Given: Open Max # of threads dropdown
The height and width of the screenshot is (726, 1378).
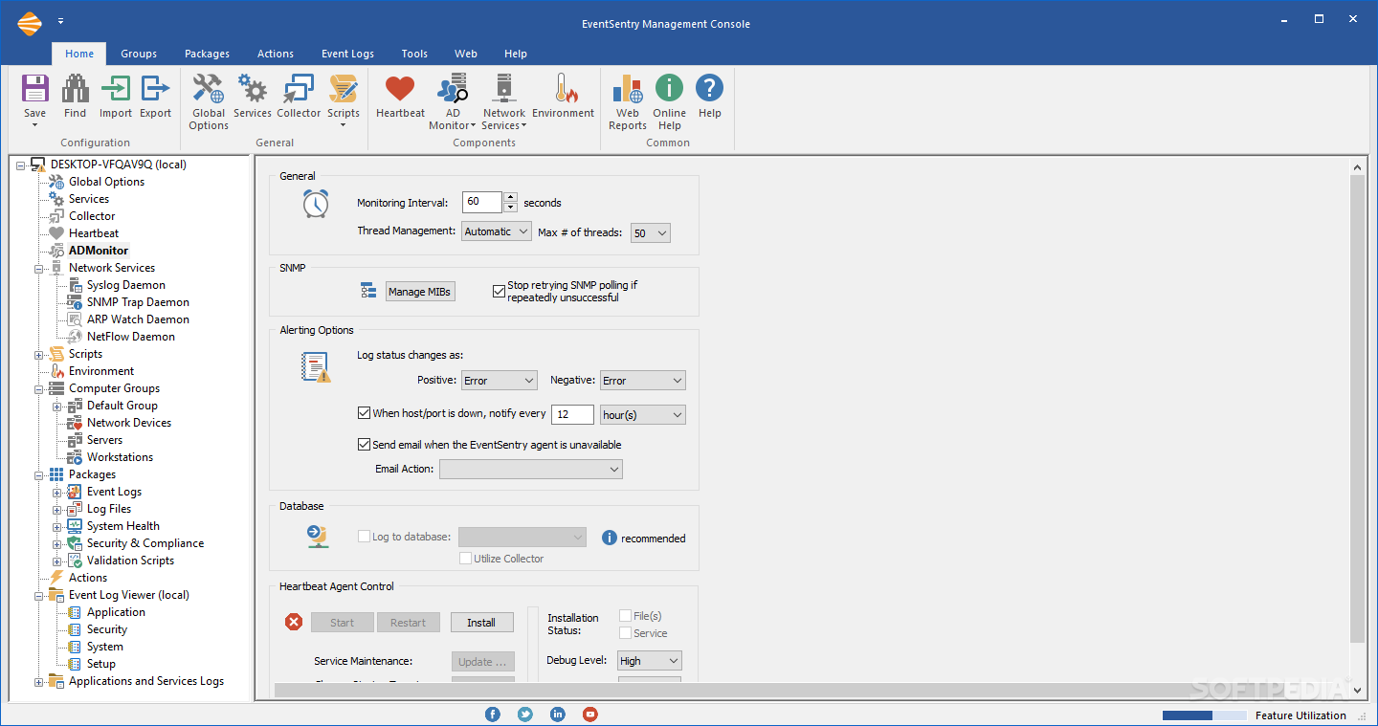Looking at the screenshot, I should coord(651,232).
